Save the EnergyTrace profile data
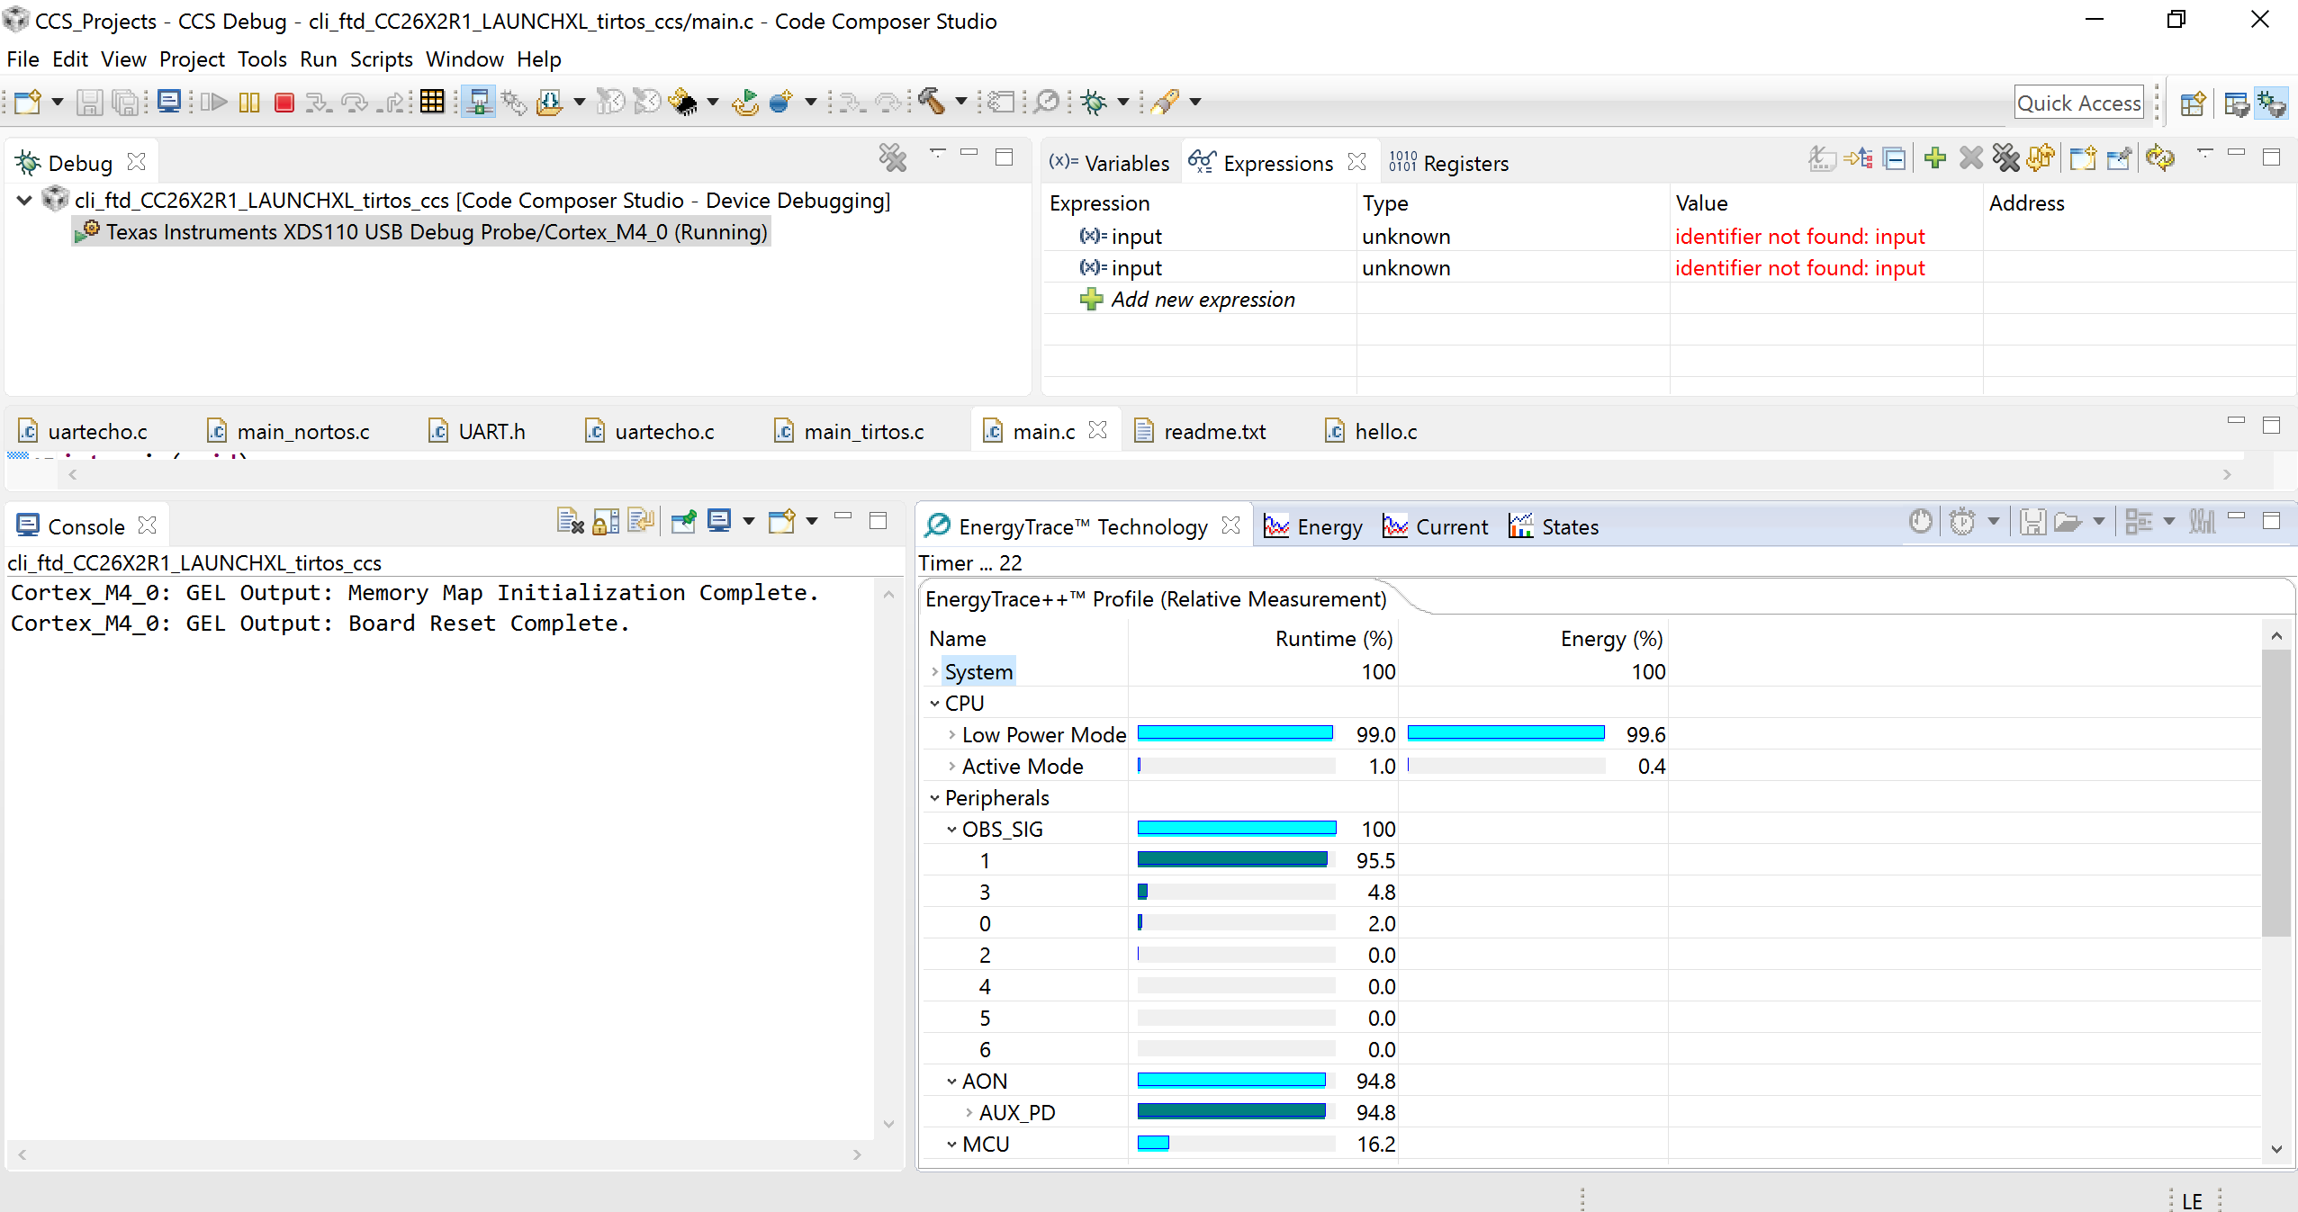Viewport: 2298px width, 1212px height. (2033, 522)
